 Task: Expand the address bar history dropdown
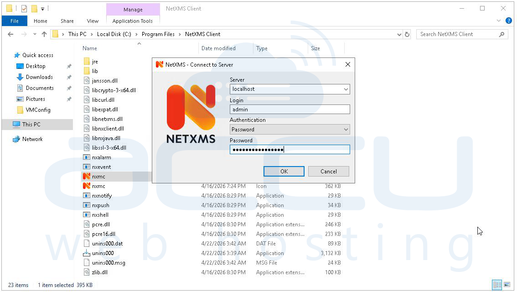[399, 34]
